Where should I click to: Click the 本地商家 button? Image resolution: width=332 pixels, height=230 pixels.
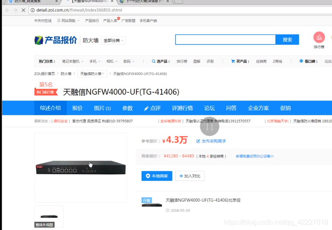tap(157, 176)
